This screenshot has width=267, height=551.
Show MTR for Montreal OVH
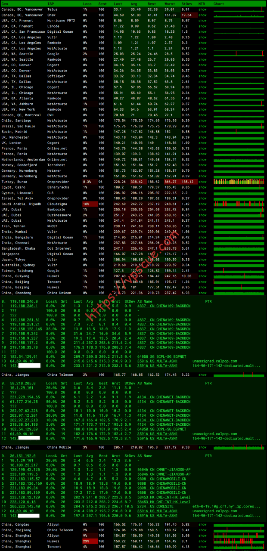click(202, 115)
